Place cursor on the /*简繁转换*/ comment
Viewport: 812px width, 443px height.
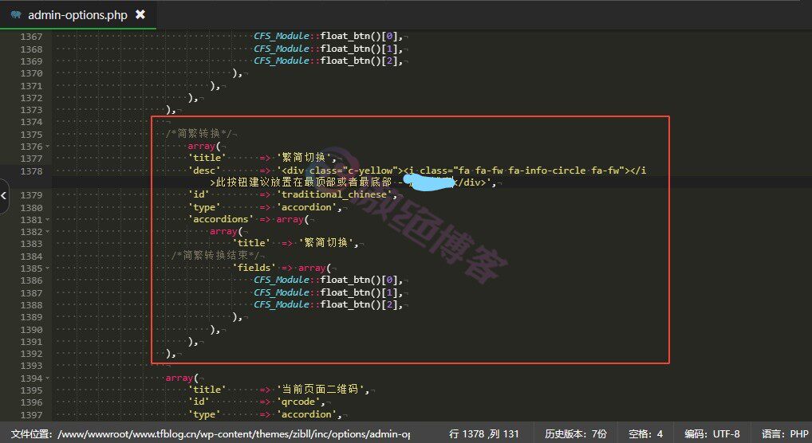pyautogui.click(x=199, y=134)
